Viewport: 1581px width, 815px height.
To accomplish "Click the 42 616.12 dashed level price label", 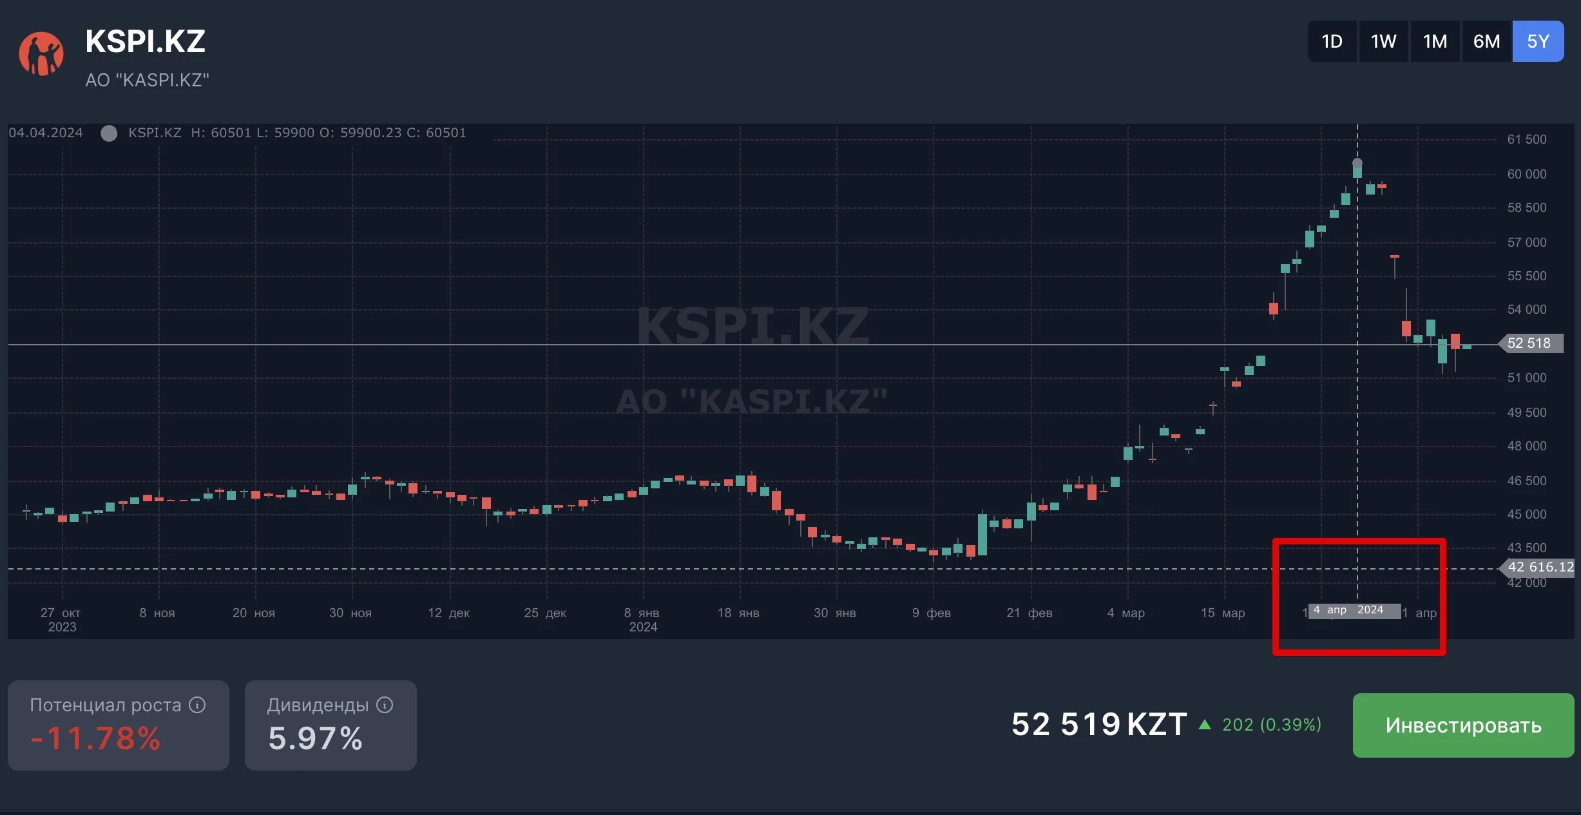I will point(1538,567).
